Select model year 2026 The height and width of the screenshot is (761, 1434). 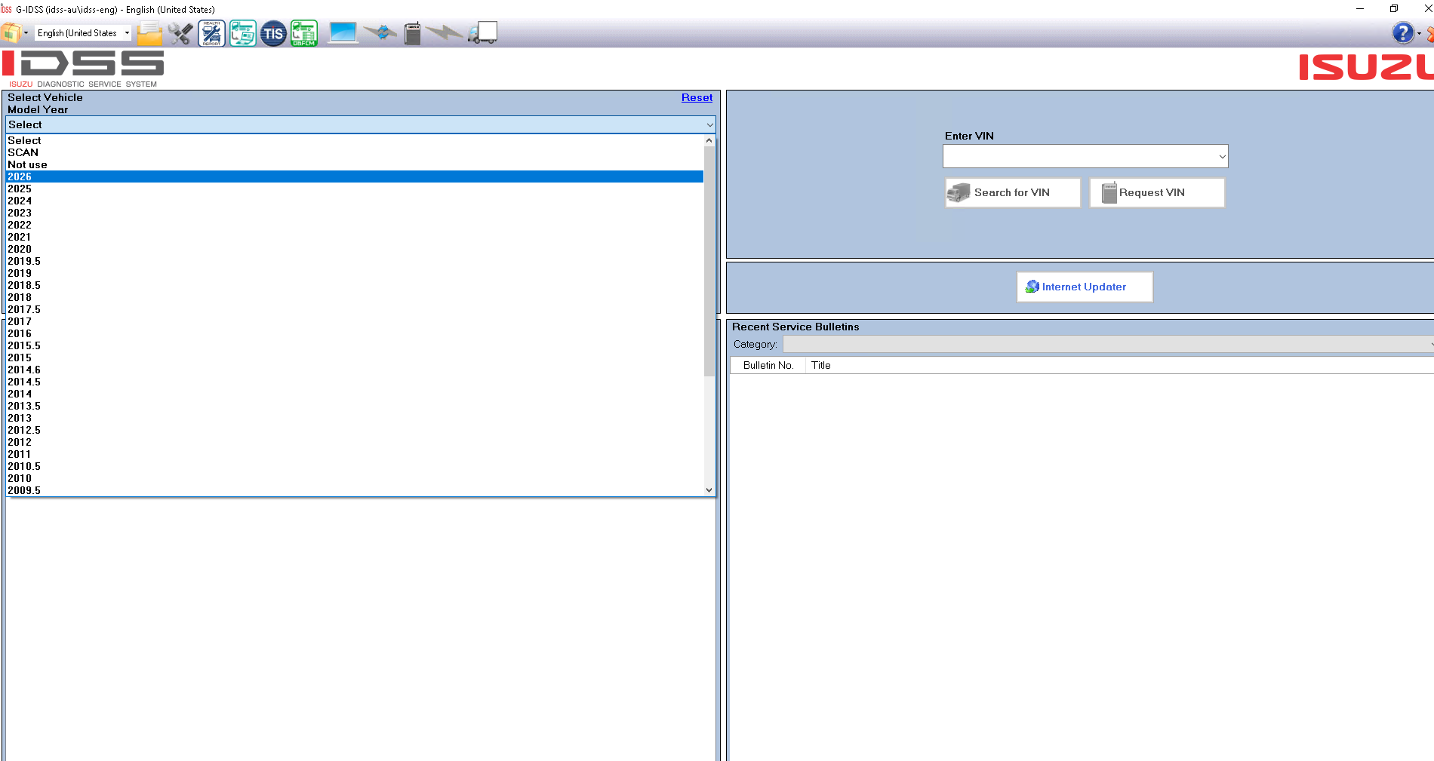[x=355, y=176]
